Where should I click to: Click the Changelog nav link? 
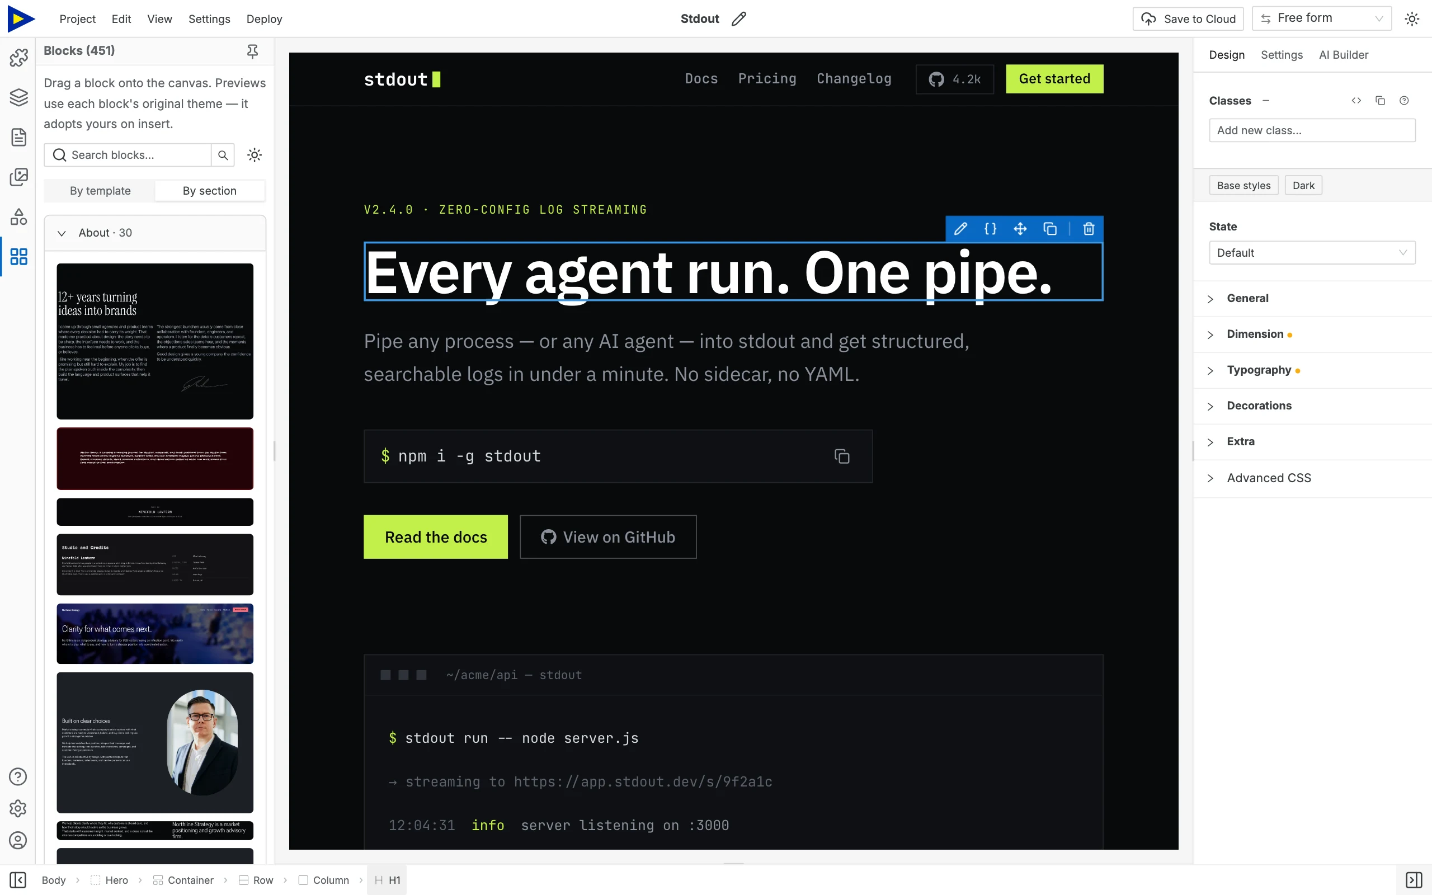(854, 79)
